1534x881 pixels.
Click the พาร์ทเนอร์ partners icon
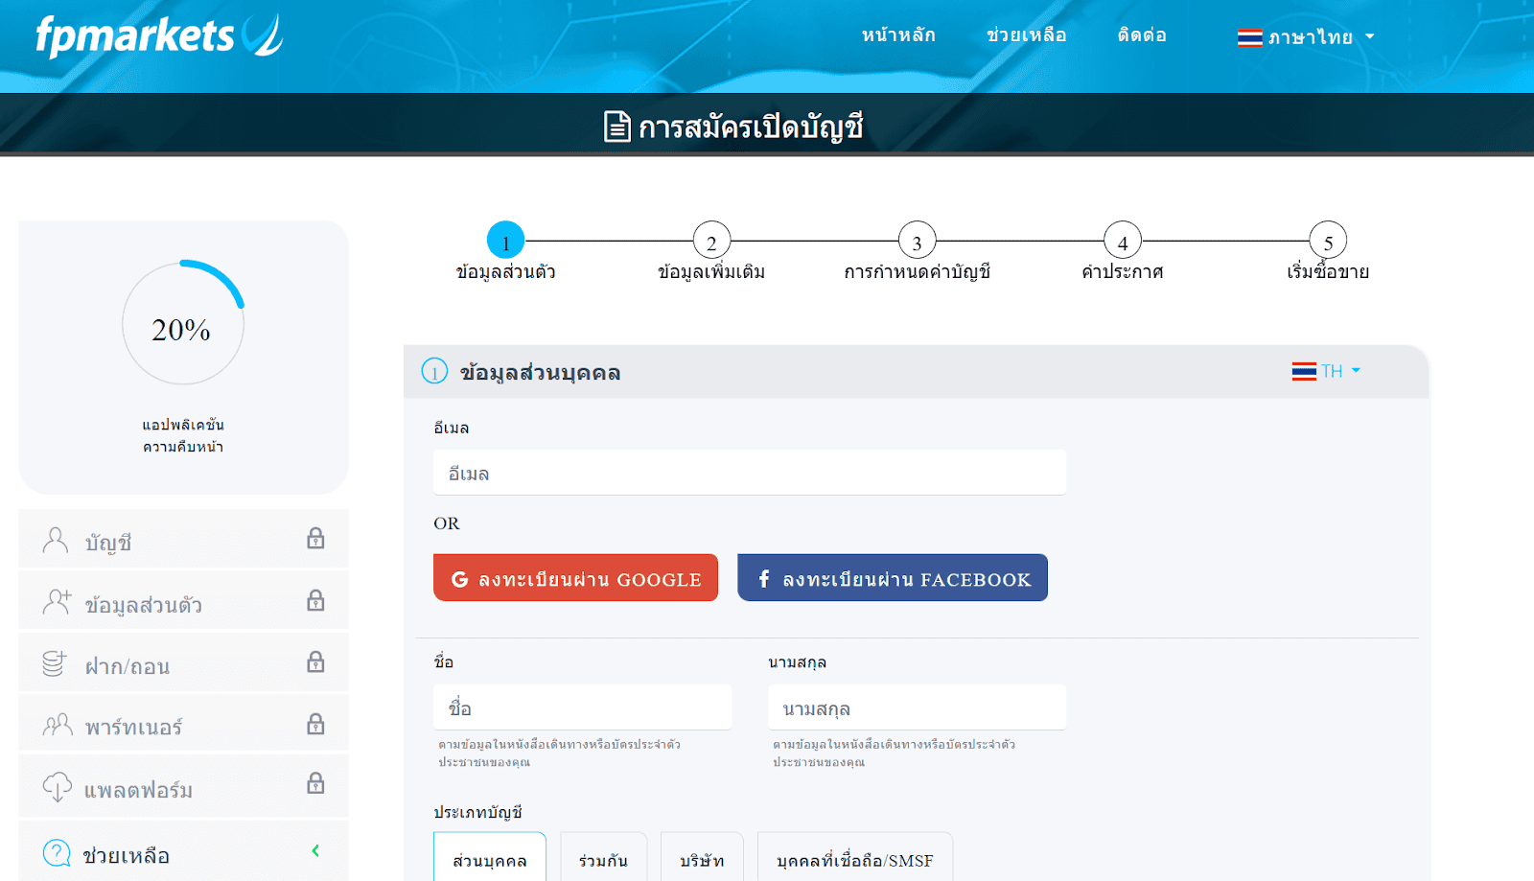tap(57, 725)
